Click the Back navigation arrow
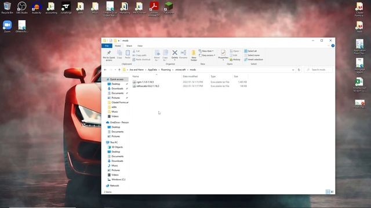 tap(106, 70)
